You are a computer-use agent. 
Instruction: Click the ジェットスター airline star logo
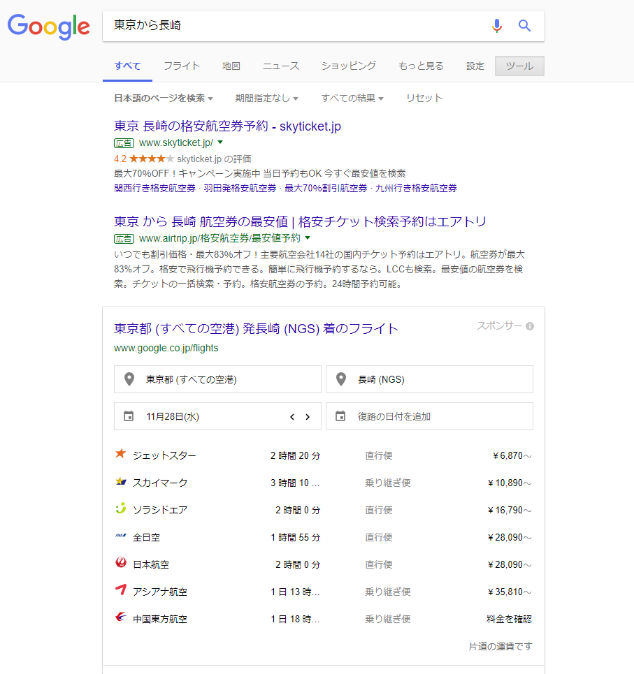pyautogui.click(x=121, y=453)
